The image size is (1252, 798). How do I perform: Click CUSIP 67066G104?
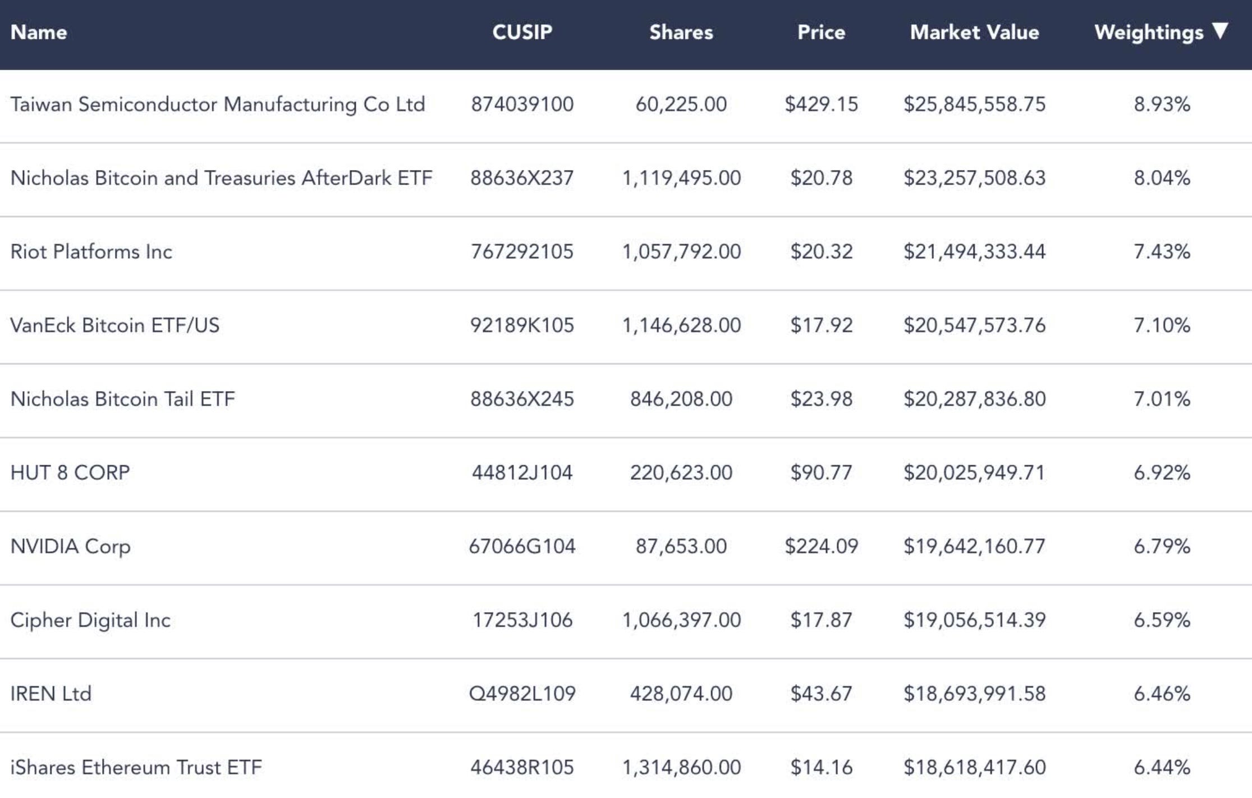[x=522, y=547]
